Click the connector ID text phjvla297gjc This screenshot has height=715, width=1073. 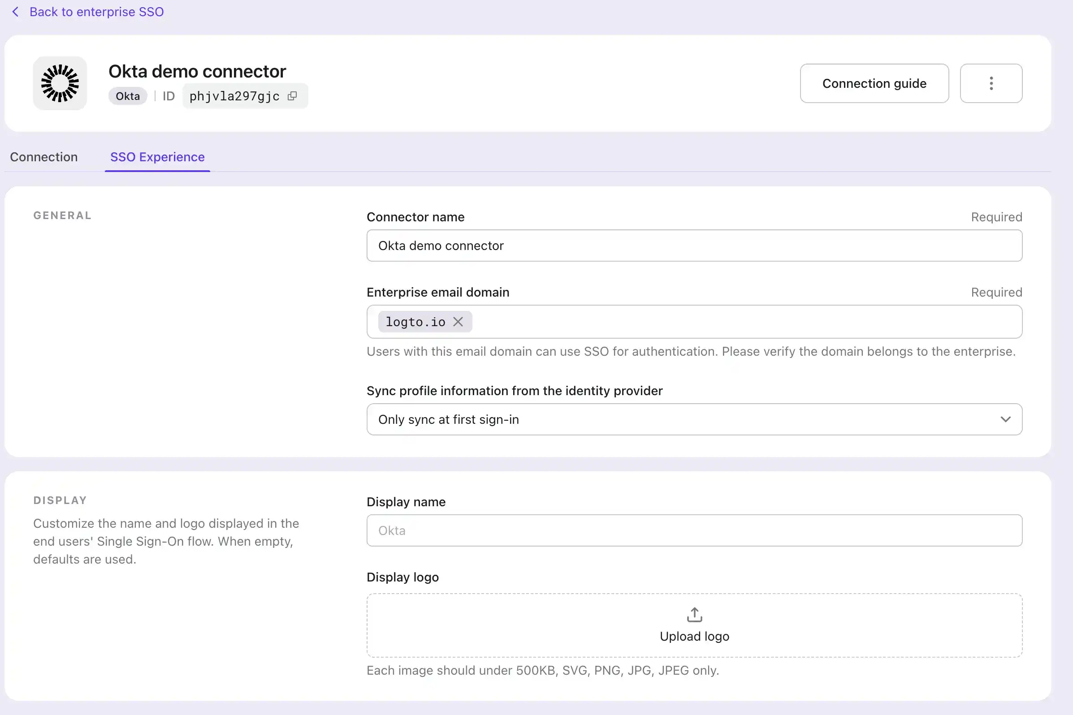pyautogui.click(x=234, y=96)
